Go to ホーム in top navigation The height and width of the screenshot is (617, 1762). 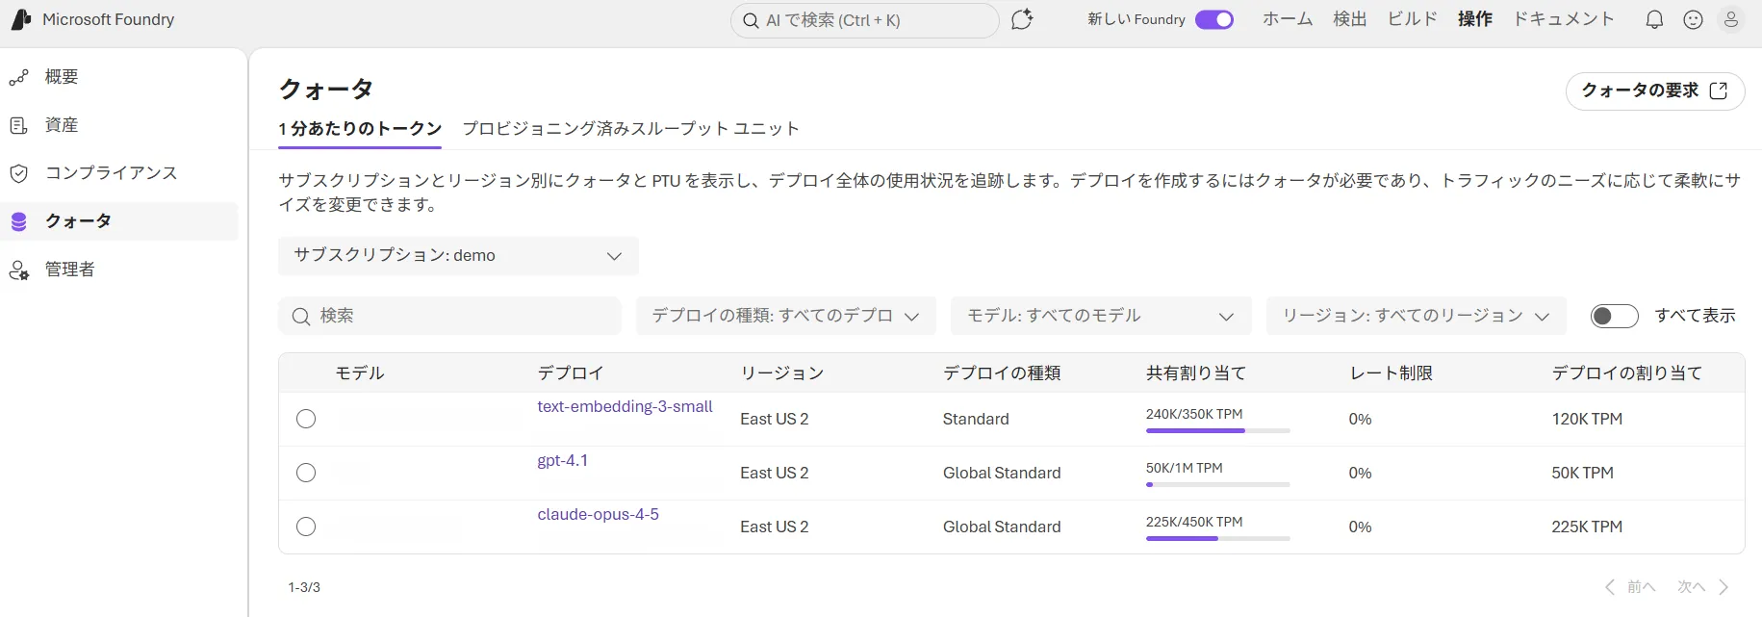point(1288,19)
